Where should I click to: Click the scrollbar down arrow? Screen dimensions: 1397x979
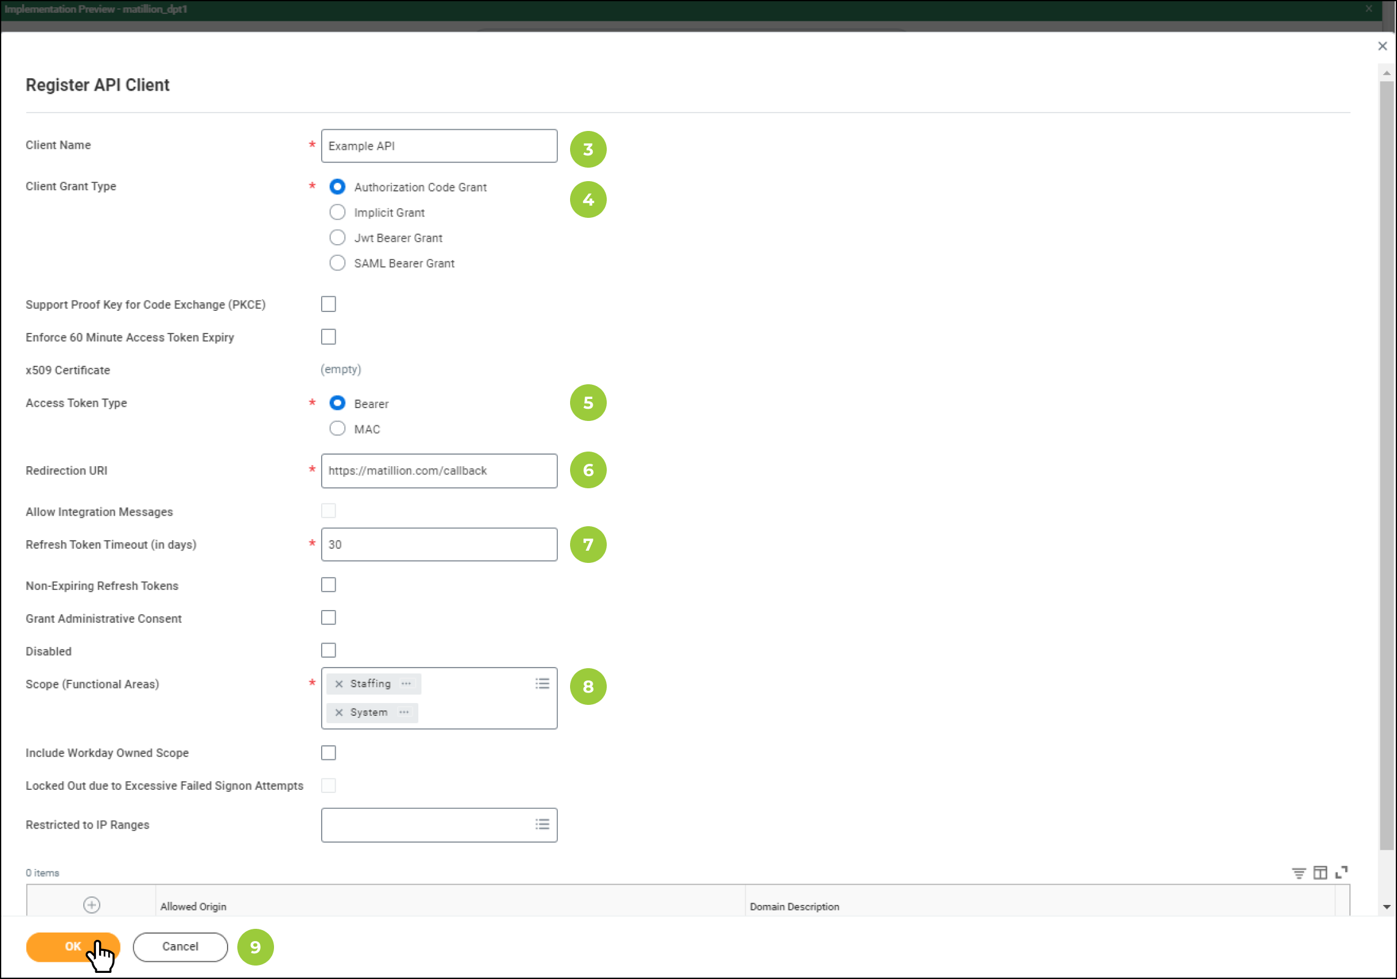[x=1387, y=907]
